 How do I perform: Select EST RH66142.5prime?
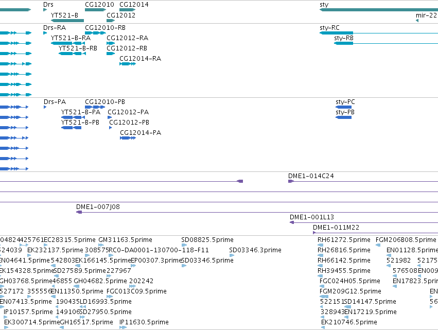click(x=344, y=260)
